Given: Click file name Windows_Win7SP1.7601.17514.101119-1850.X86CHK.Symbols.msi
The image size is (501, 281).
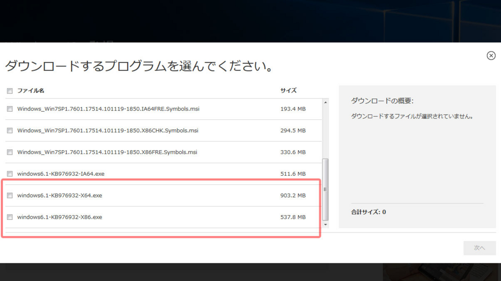Looking at the screenshot, I should pos(108,131).
